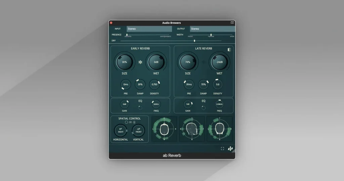
Task: Click the rear-view head spatial display
Action: [x=220, y=129]
